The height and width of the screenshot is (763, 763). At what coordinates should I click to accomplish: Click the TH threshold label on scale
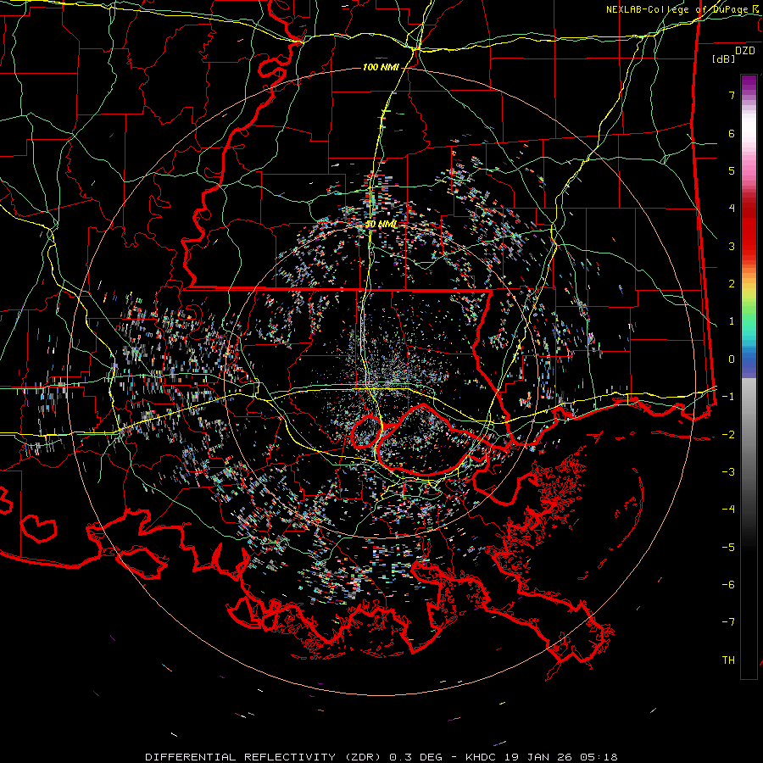pos(728,660)
